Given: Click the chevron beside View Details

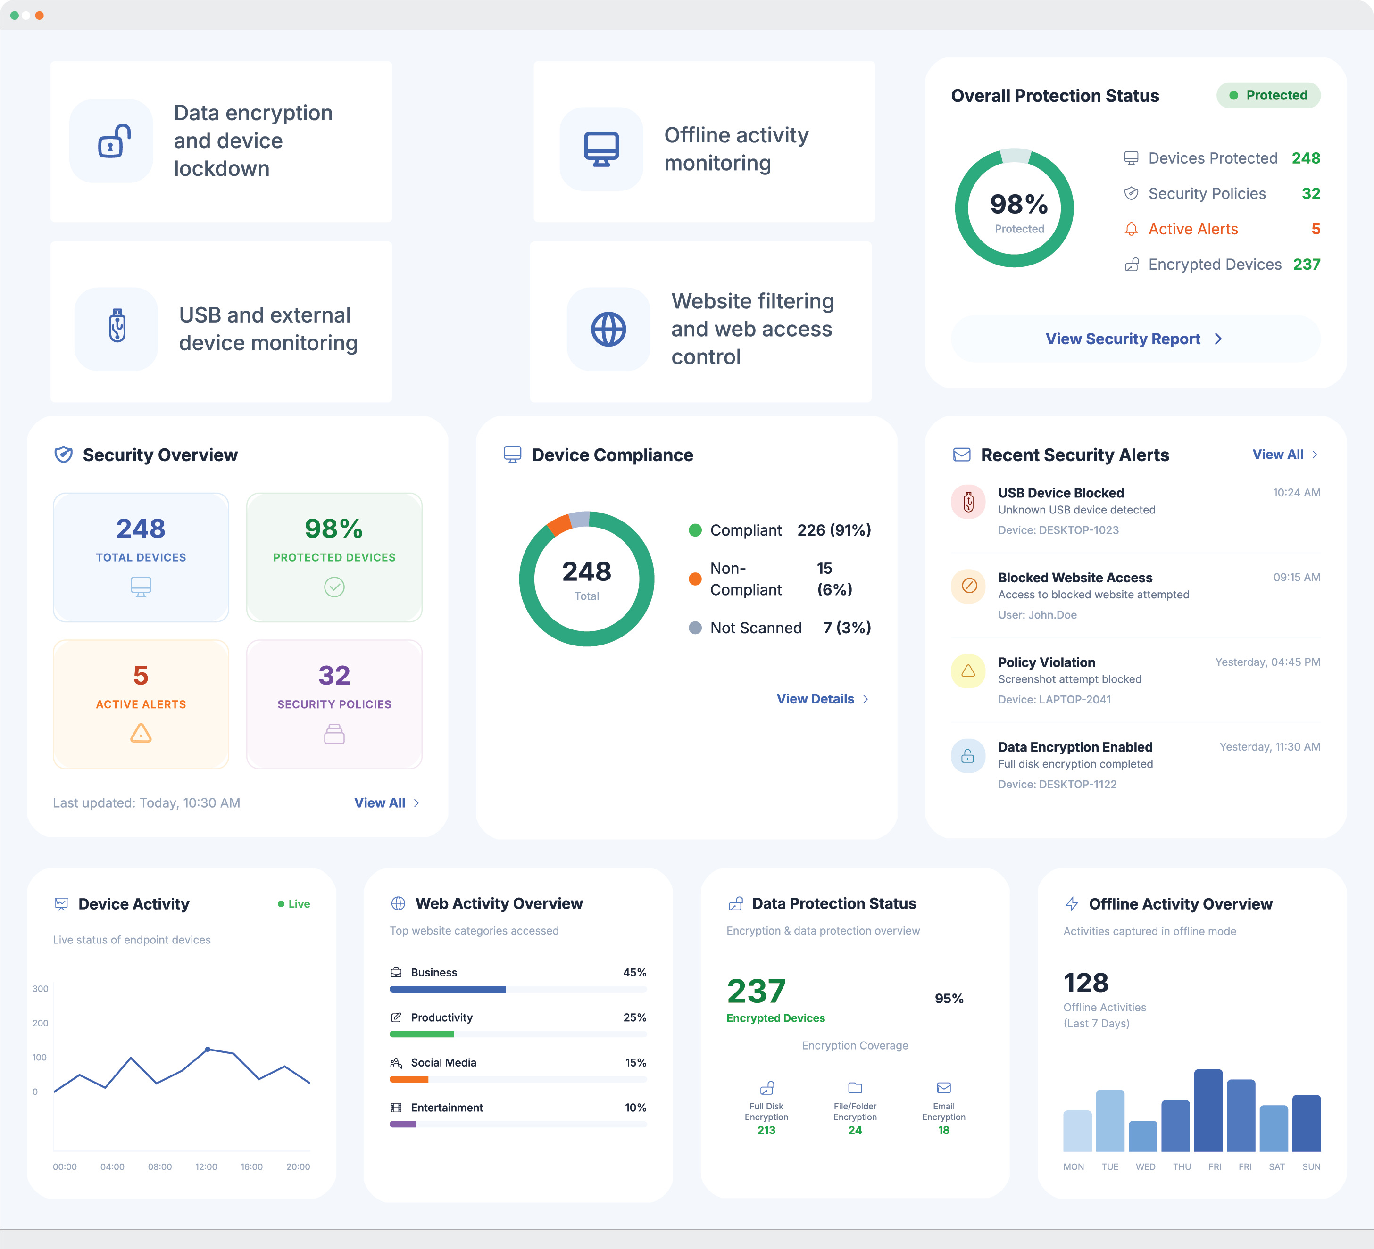Looking at the screenshot, I should pyautogui.click(x=866, y=699).
